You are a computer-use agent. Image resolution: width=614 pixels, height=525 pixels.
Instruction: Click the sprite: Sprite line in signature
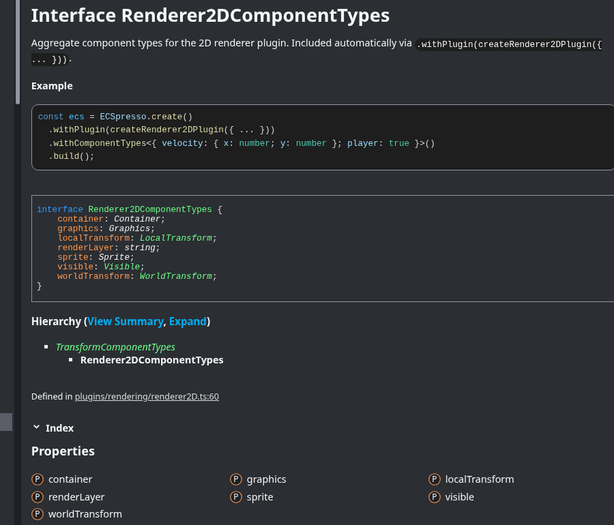[96, 257]
